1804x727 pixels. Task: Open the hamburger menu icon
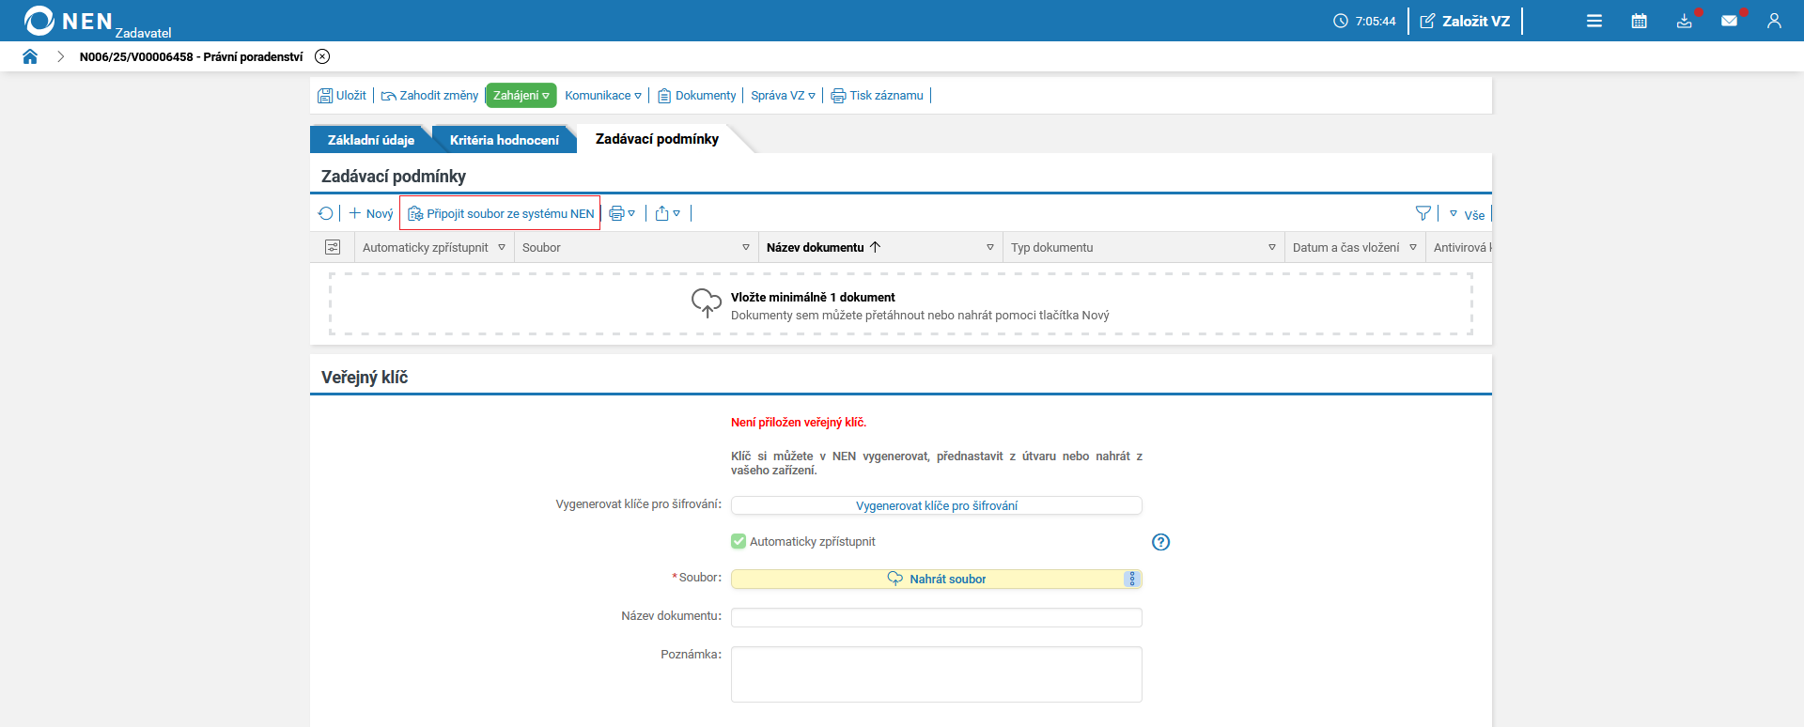tap(1594, 21)
